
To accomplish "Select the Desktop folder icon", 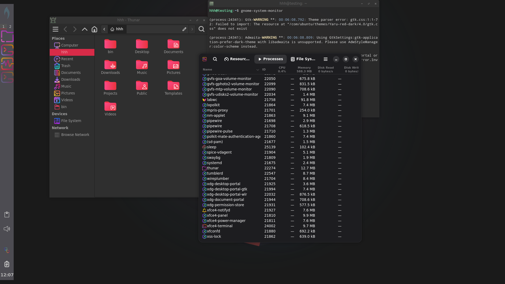I will pos(142,44).
